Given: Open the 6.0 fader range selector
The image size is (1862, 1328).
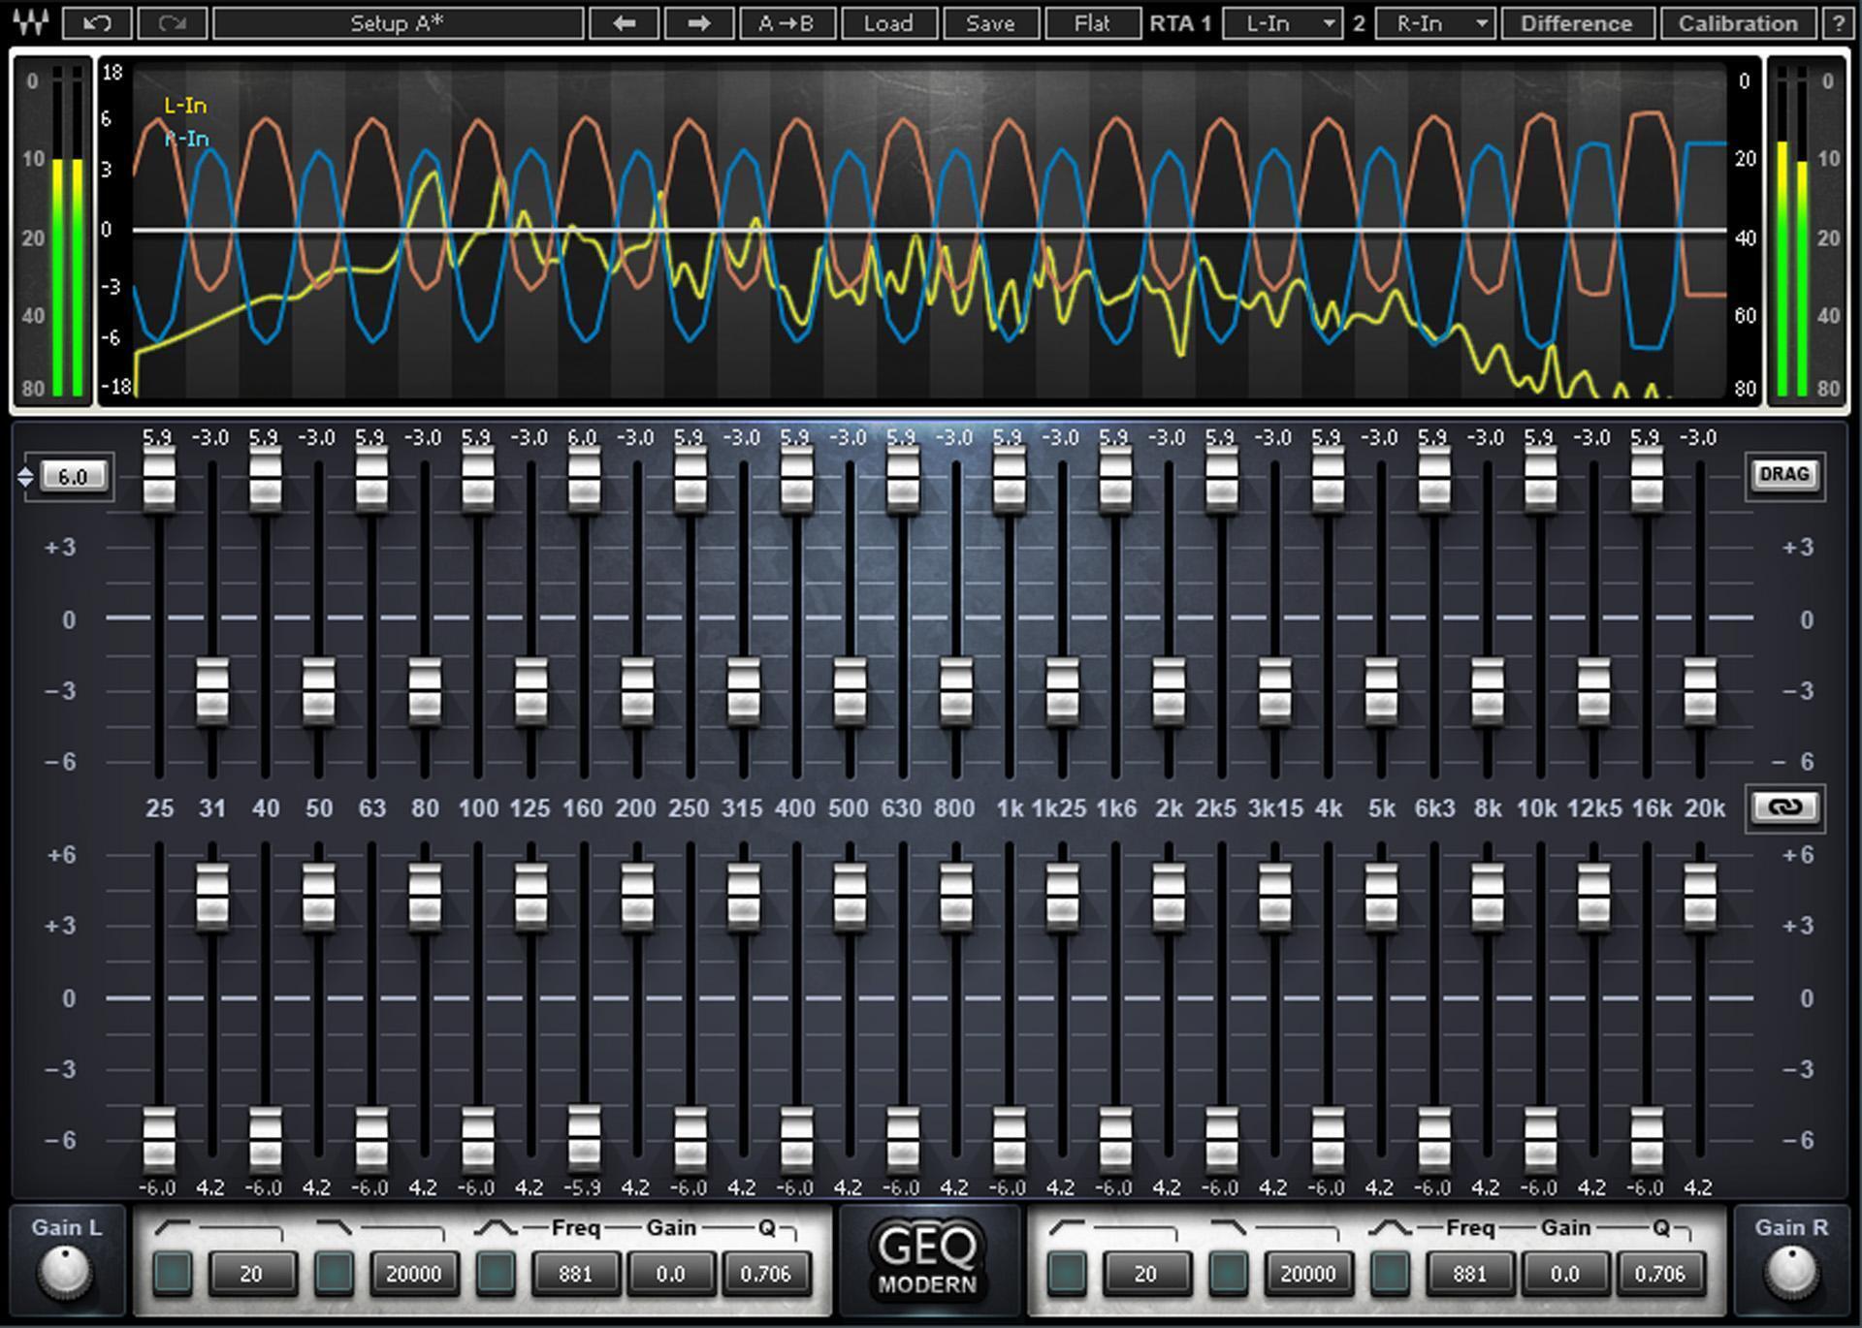Looking at the screenshot, I should tap(73, 475).
